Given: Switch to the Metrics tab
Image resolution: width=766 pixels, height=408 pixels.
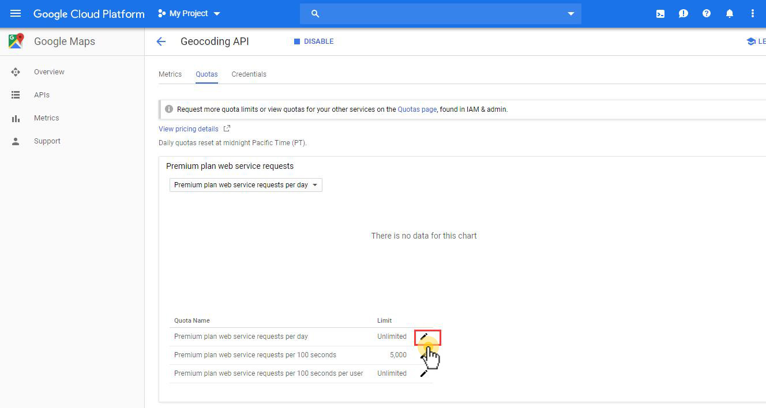Looking at the screenshot, I should [x=170, y=74].
